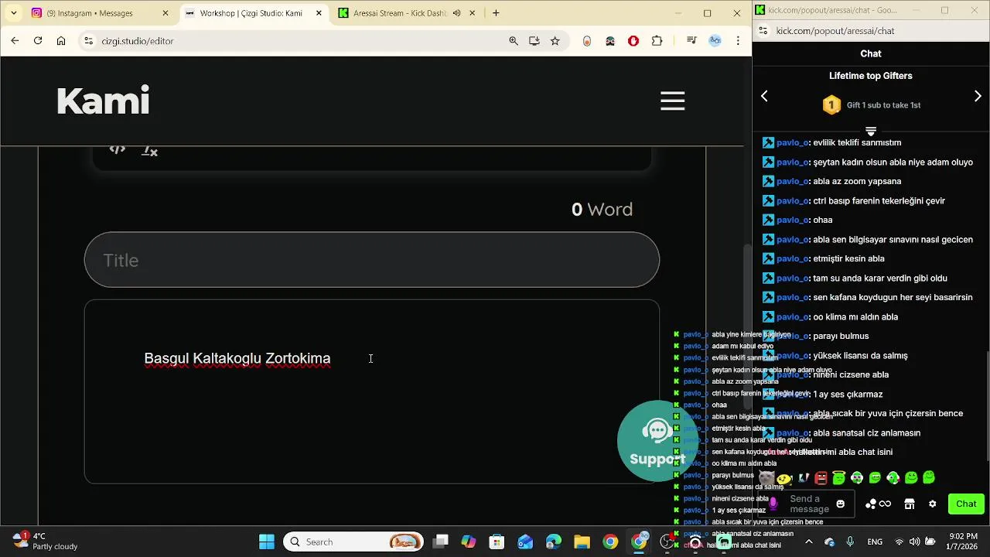Click the text 'Basgul Kaltakoglu Zortokima'
Screen dimensions: 990x557
[x=237, y=358]
